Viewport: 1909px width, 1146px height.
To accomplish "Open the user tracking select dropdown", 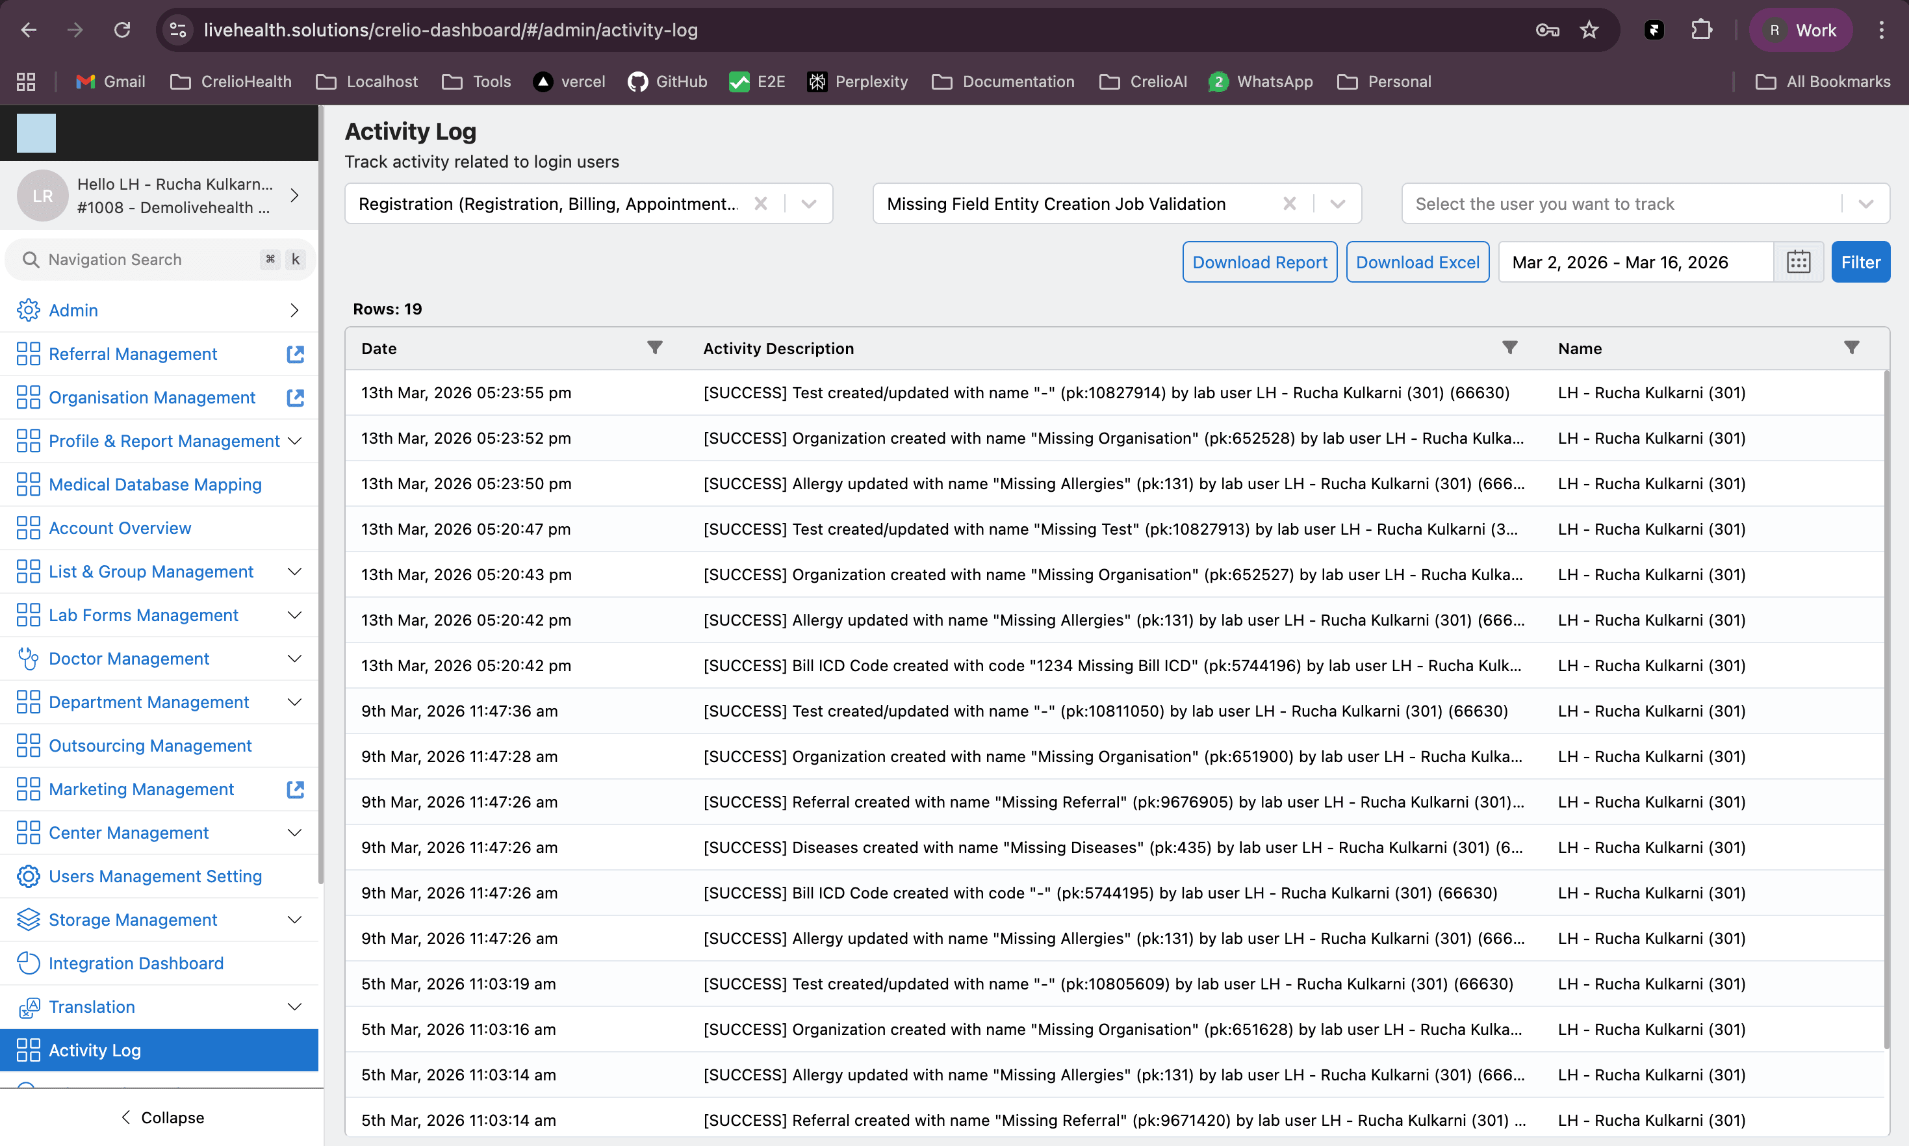I will [x=1645, y=203].
